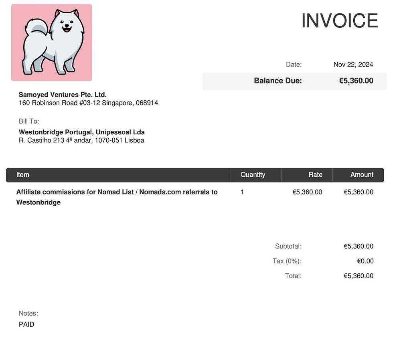Select the Affiliate commissions item description
This screenshot has width=401, height=346.
pos(117,197)
